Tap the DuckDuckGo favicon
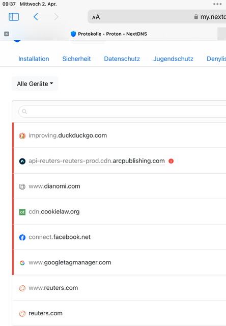The width and height of the screenshot is (226, 326). click(22, 136)
